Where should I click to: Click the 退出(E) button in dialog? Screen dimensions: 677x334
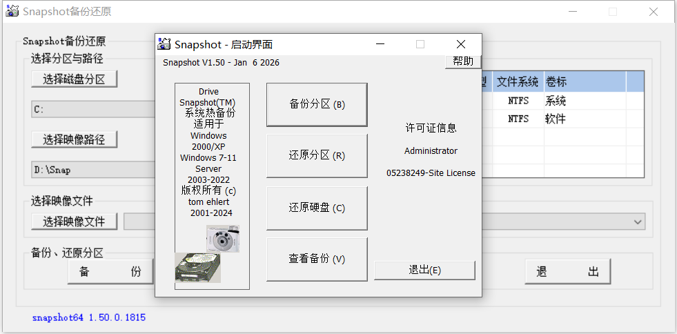[x=424, y=271]
